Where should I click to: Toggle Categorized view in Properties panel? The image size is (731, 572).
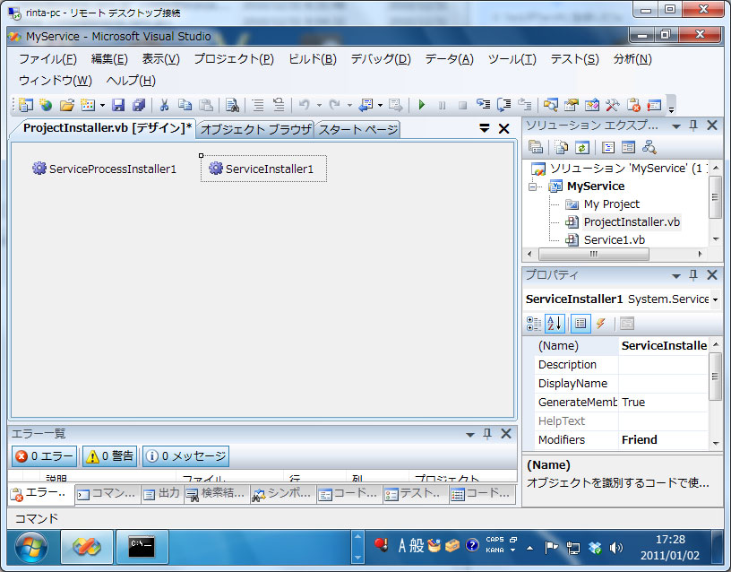coord(534,324)
